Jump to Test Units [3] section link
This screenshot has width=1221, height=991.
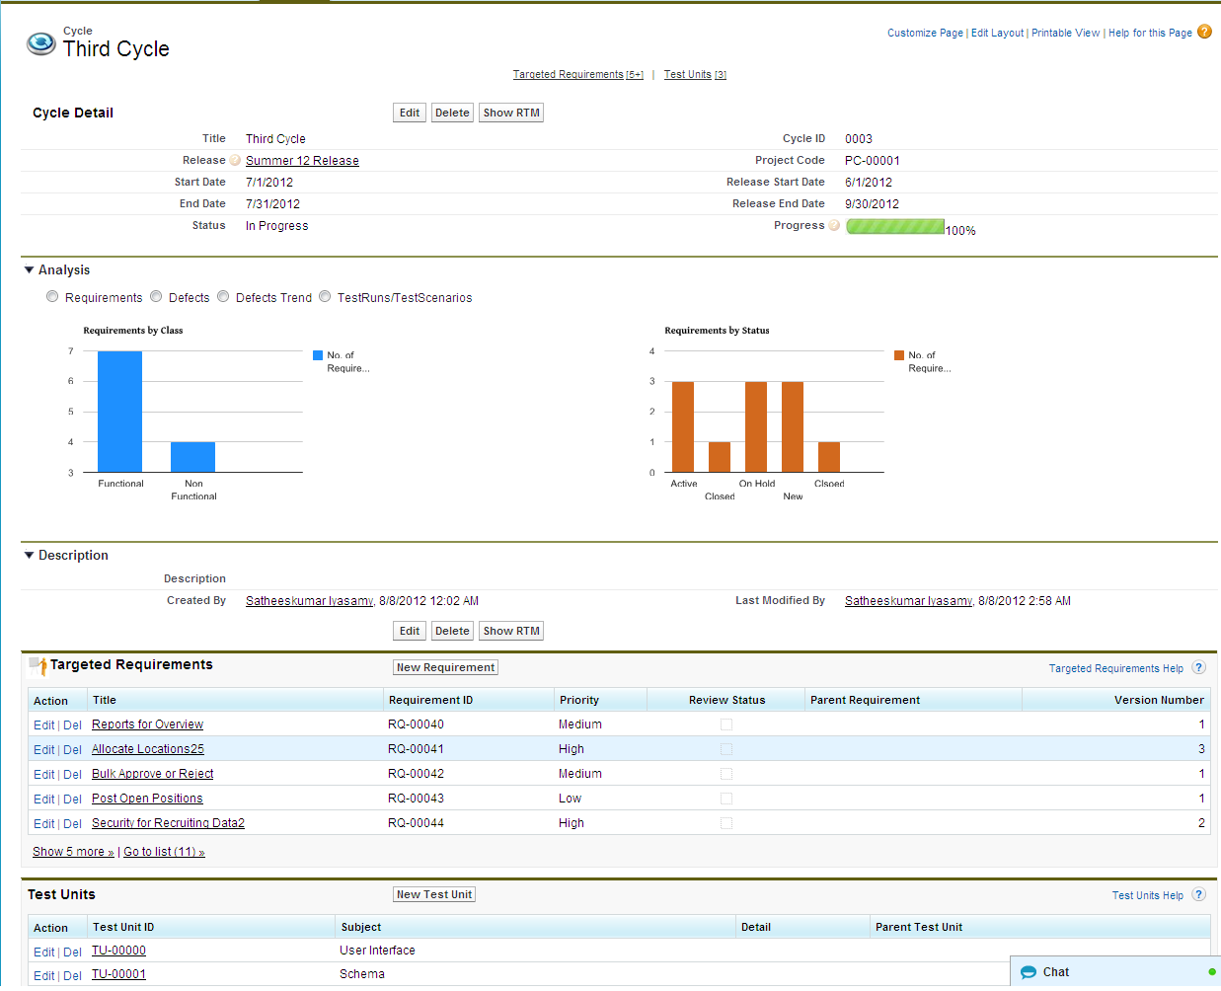(x=695, y=74)
